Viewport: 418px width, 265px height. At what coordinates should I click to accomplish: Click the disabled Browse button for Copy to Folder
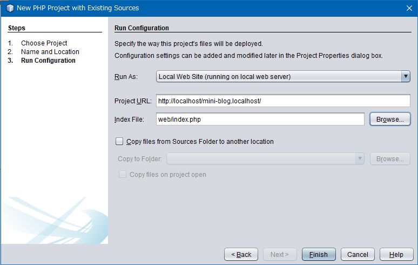(390, 158)
